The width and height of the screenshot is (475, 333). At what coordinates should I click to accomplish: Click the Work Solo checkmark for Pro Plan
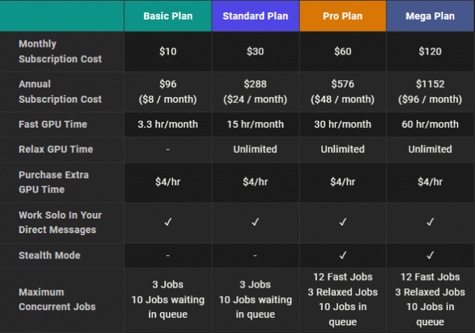(x=342, y=222)
